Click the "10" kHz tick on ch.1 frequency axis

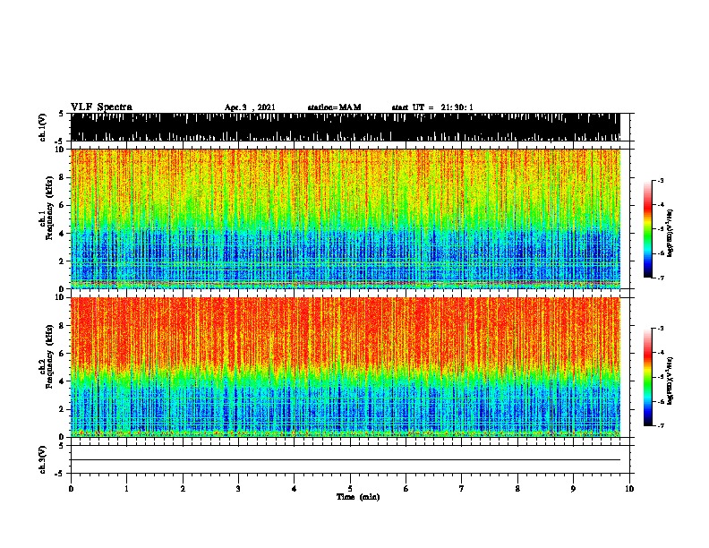click(x=60, y=150)
